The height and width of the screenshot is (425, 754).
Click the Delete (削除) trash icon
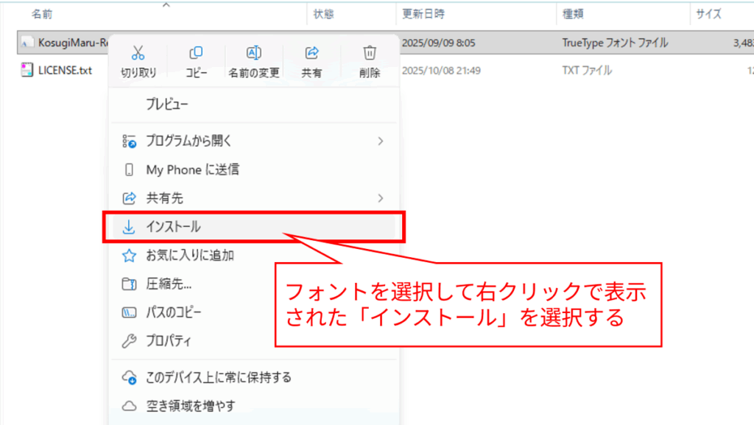coord(370,53)
